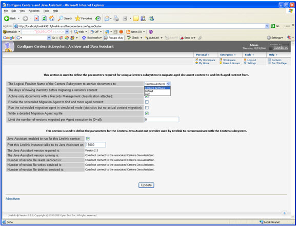Toggle the Records Management classification checkbox

coord(147,97)
